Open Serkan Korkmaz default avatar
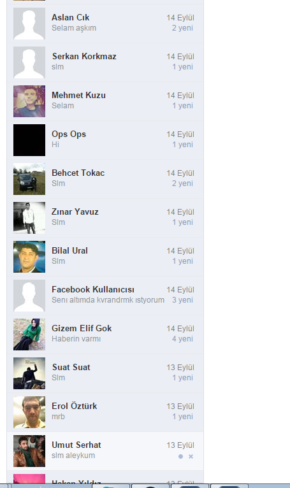This screenshot has width=290, height=488. [x=29, y=62]
